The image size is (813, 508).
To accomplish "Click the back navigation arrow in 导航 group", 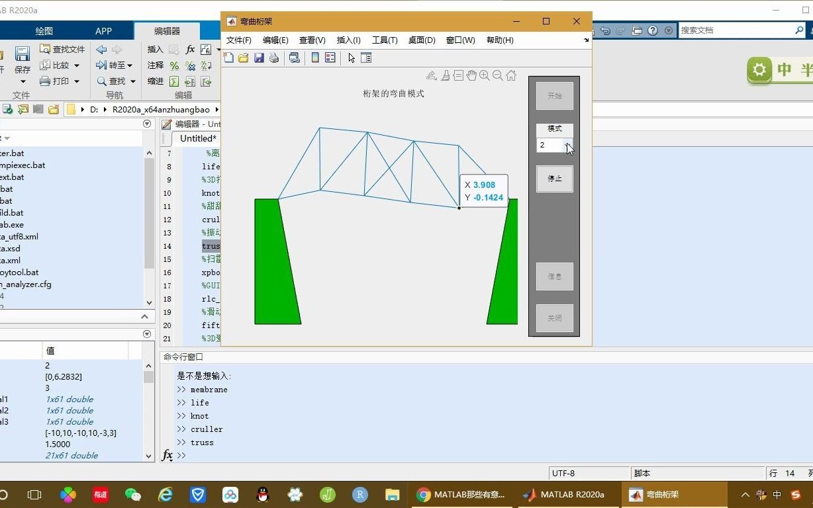I will click(x=101, y=50).
